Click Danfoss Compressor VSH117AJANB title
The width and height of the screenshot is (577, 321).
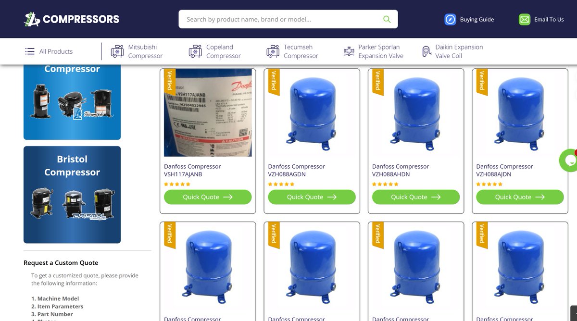[192, 170]
